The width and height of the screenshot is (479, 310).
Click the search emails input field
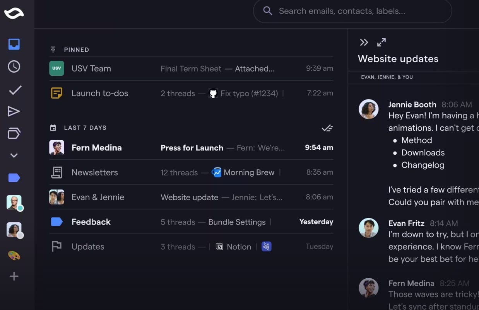pyautogui.click(x=352, y=11)
